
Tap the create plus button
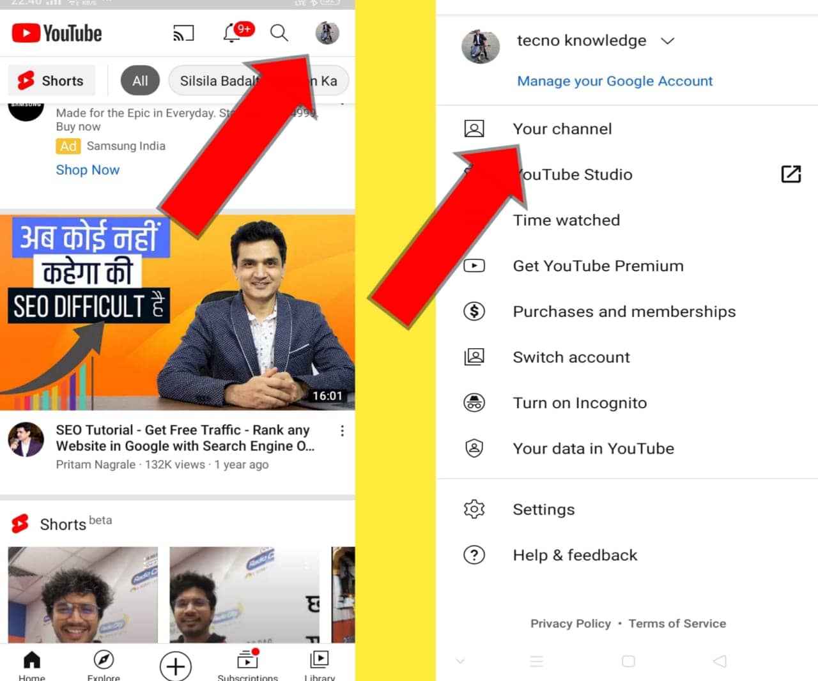(176, 667)
